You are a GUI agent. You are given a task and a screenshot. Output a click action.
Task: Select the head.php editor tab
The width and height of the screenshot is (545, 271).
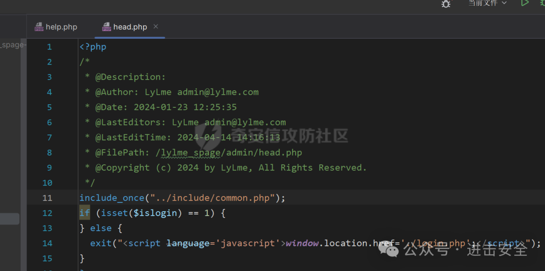[x=130, y=27]
